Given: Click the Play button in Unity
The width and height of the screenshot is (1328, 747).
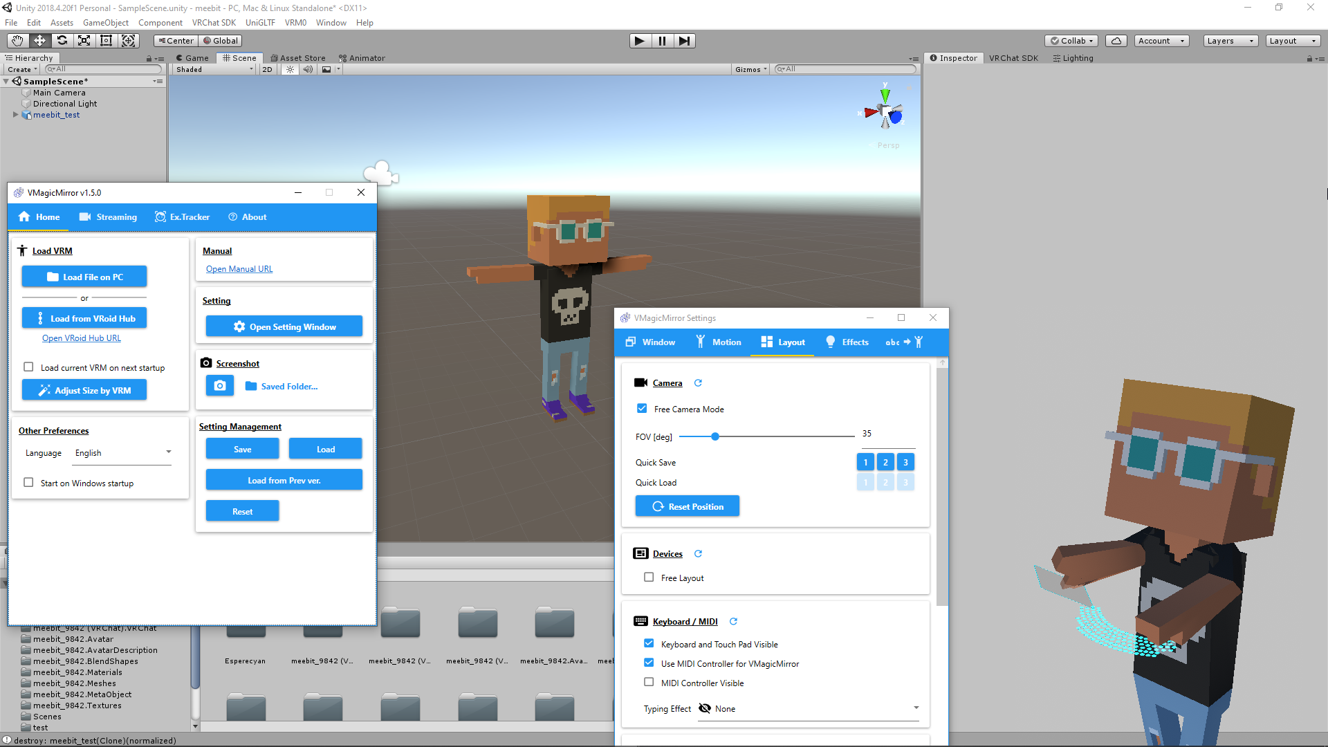Looking at the screenshot, I should coord(639,41).
